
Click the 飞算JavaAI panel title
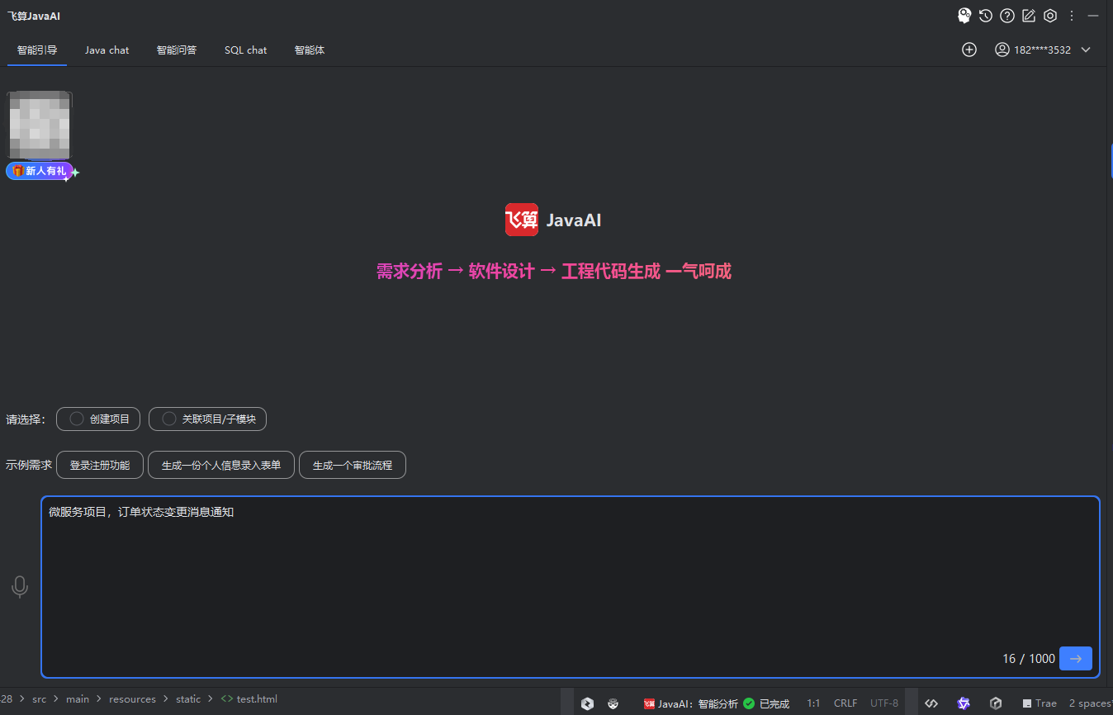coord(34,16)
